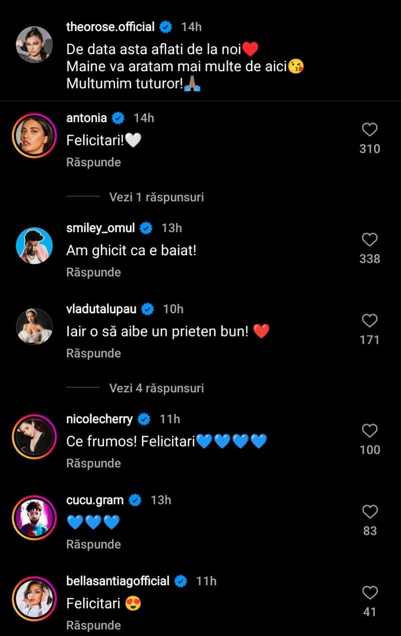Open bellasantiagofficial's profile avatar
The image size is (401, 636).
[x=34, y=598]
